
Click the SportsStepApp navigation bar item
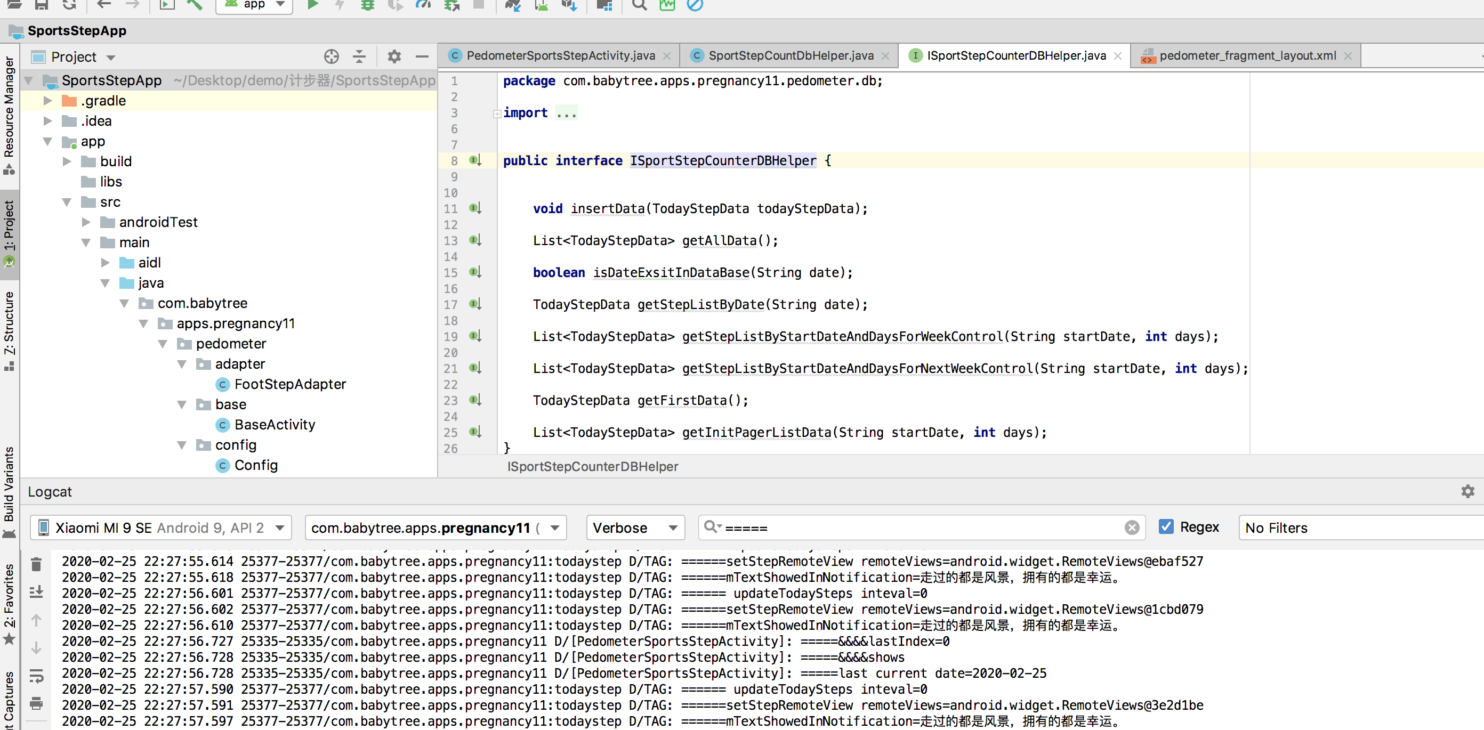[68, 30]
